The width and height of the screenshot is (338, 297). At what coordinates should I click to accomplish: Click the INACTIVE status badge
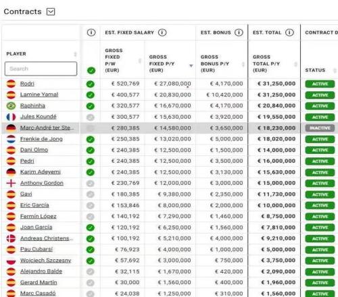click(x=320, y=128)
